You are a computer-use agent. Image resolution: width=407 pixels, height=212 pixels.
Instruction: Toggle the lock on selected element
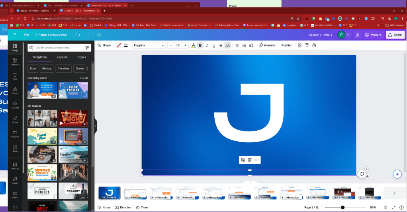tap(314, 45)
